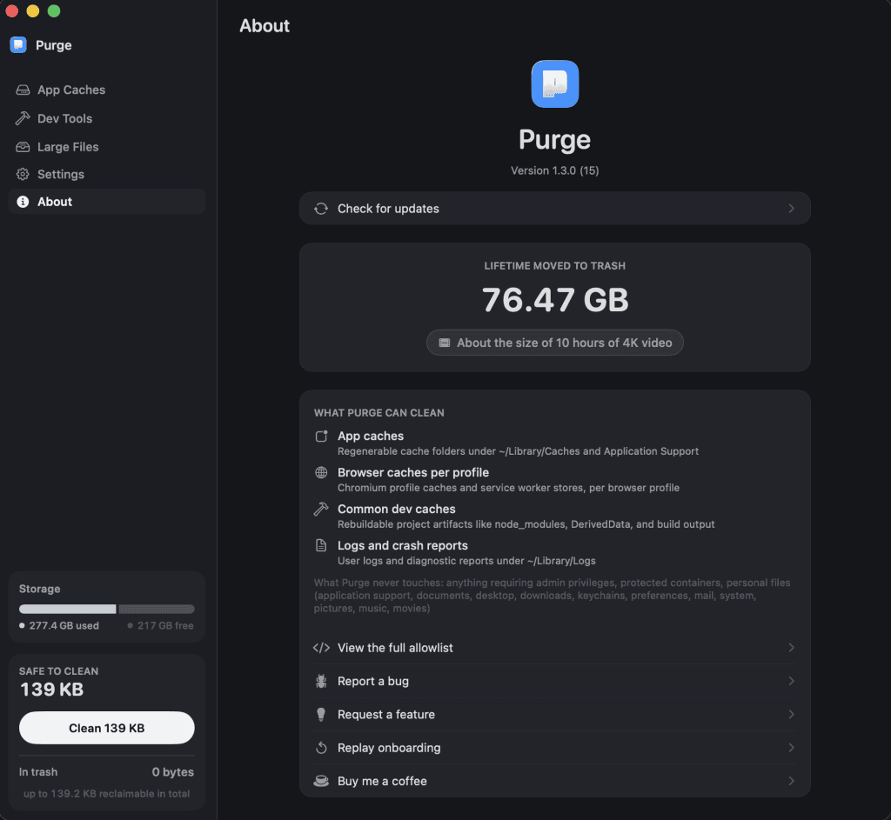Image resolution: width=891 pixels, height=820 pixels.
Task: Click the 0 bytes In trash value
Action: pos(173,771)
